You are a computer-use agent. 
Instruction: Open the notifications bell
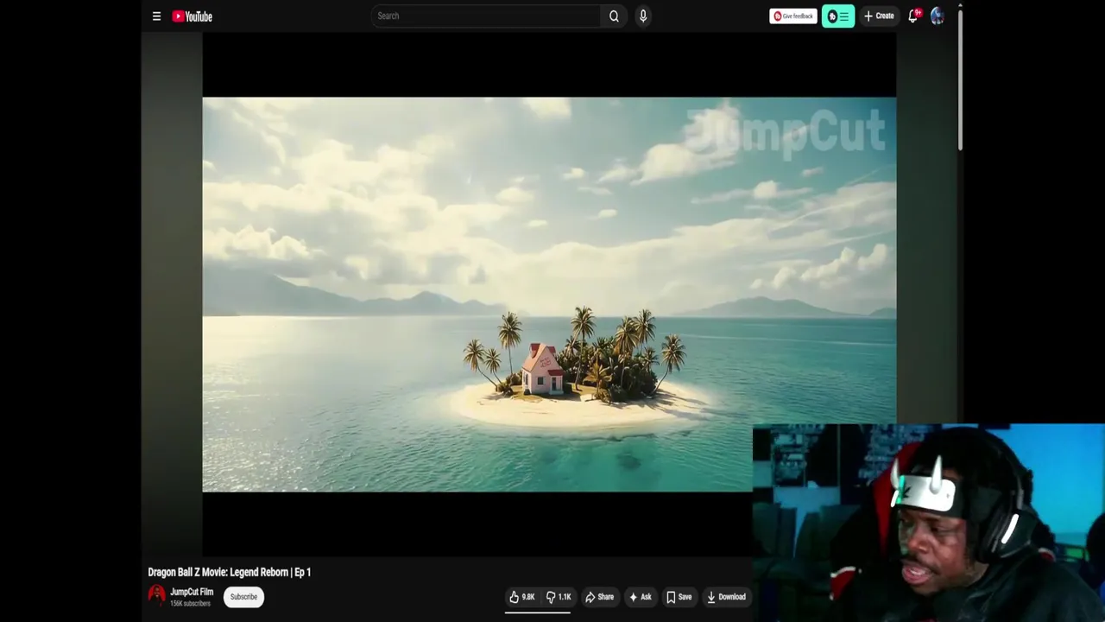pos(913,16)
